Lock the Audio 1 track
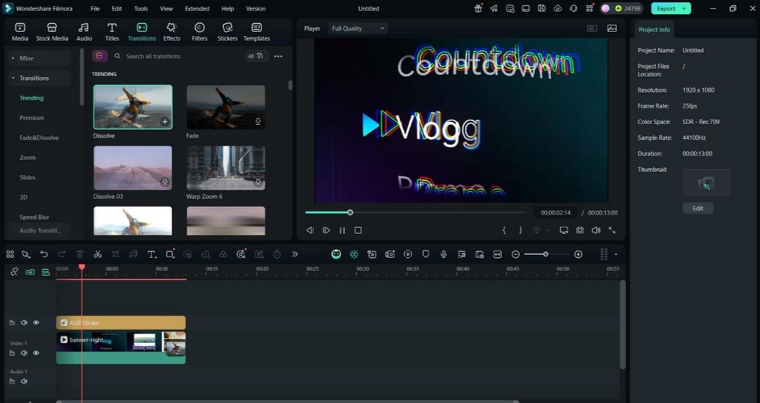760x403 pixels. (12, 381)
